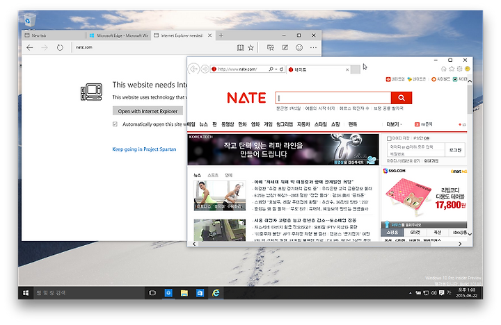This screenshot has height=325, width=501.
Task: Click the red NATE search button
Action: point(401,98)
